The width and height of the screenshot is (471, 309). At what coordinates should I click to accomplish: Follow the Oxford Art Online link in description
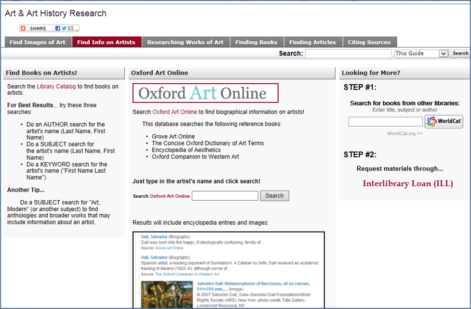point(175,112)
